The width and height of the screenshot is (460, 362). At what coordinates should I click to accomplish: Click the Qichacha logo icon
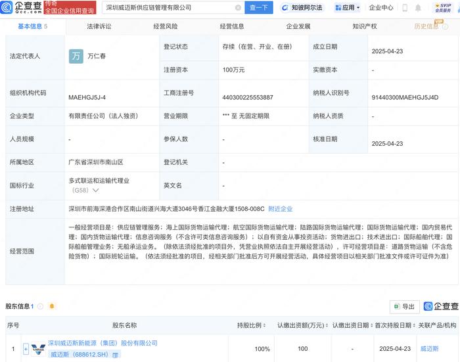(7, 7)
